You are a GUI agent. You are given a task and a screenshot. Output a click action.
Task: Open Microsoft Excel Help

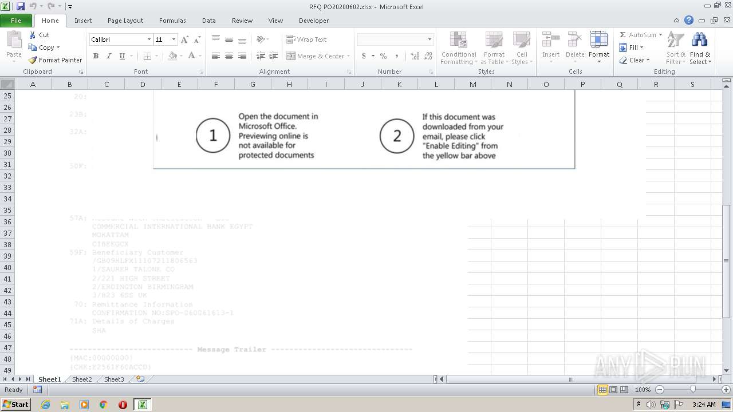[x=689, y=21]
